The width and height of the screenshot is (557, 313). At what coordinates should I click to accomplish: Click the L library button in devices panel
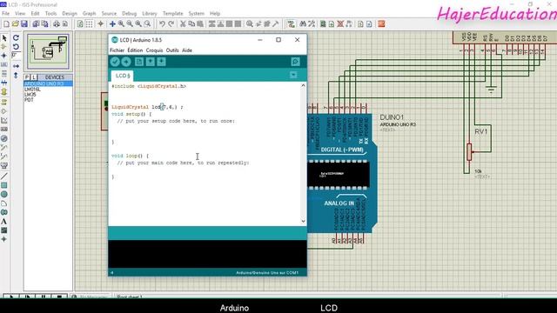point(34,77)
